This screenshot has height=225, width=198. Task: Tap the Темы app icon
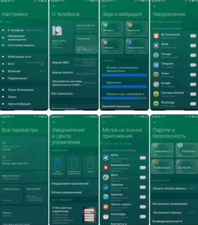(156, 75)
